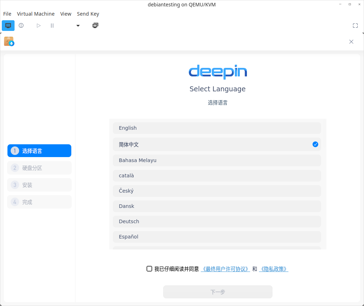The height and width of the screenshot is (306, 364).
Task: Open the shutdown options dropdown arrow
Action: click(78, 26)
